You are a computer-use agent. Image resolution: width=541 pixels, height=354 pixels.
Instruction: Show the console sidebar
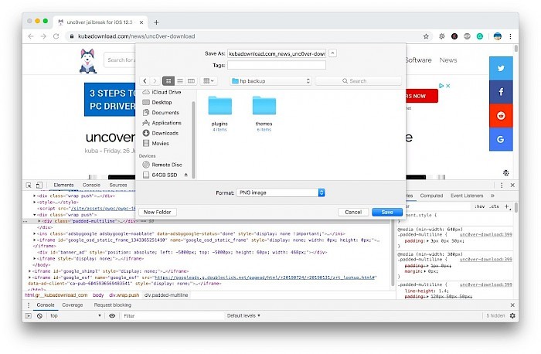click(29, 315)
